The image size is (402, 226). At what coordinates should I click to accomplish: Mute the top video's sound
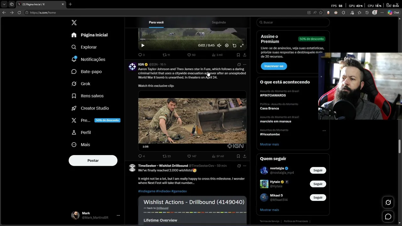[219, 46]
